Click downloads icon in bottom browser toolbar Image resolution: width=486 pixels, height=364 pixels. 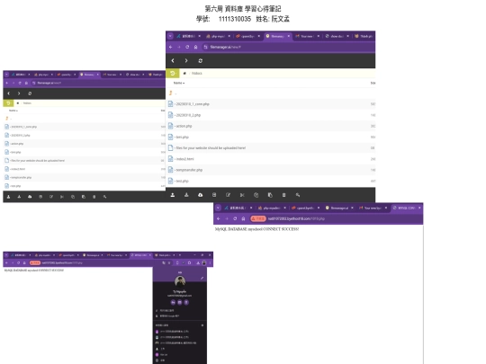(x=198, y=263)
